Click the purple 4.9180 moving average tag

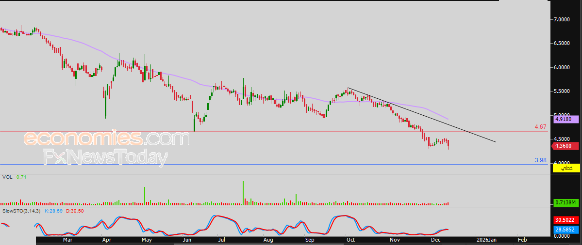pos(565,119)
